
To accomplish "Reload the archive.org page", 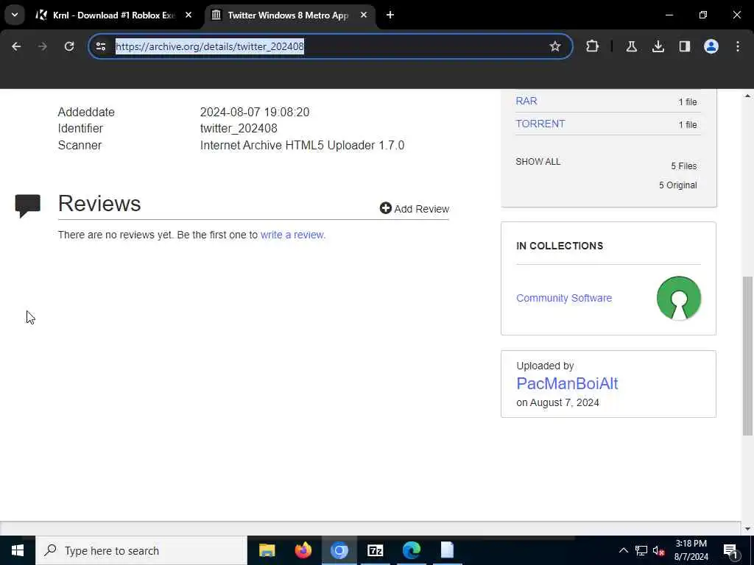I will tap(69, 46).
